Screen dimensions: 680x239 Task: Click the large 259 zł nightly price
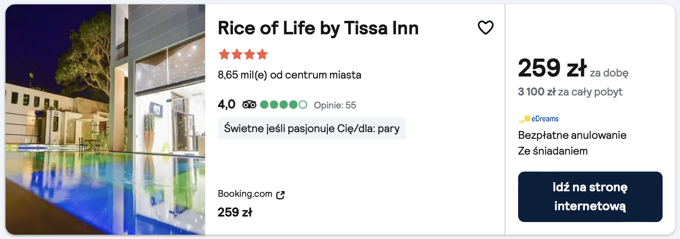pyautogui.click(x=552, y=68)
